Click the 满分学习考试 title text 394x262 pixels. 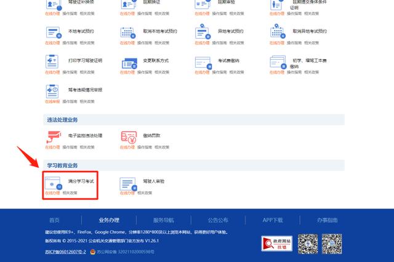(81, 181)
